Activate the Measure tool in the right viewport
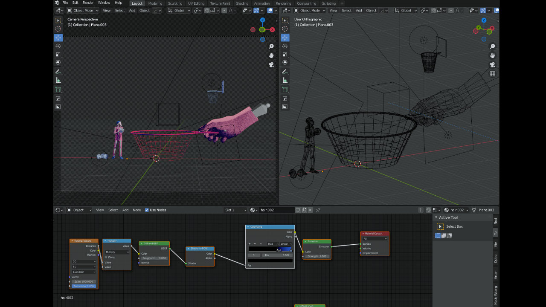546x307 pixels. pos(285,80)
